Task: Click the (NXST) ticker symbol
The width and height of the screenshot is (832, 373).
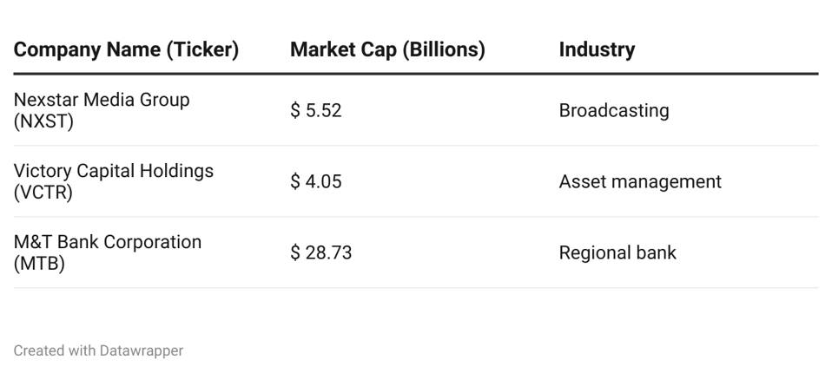Action: point(43,121)
